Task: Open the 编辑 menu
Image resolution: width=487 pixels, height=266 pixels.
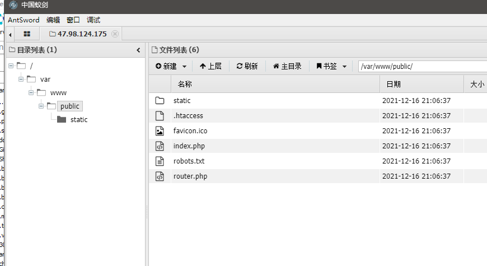Action: point(53,20)
